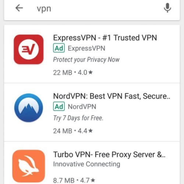This screenshot has width=184, height=184.
Task: Tap 'Protect your Privacy Now' tagline
Action: click(x=86, y=60)
